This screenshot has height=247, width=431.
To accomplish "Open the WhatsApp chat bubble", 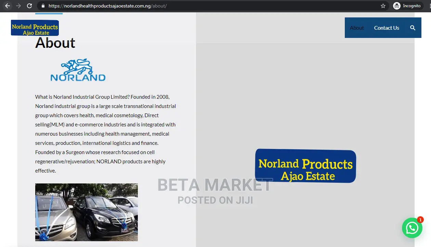I will click(412, 228).
